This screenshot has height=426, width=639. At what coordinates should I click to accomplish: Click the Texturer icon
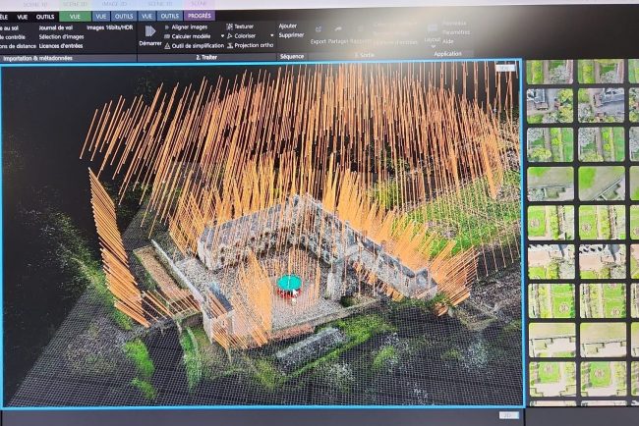pyautogui.click(x=229, y=27)
